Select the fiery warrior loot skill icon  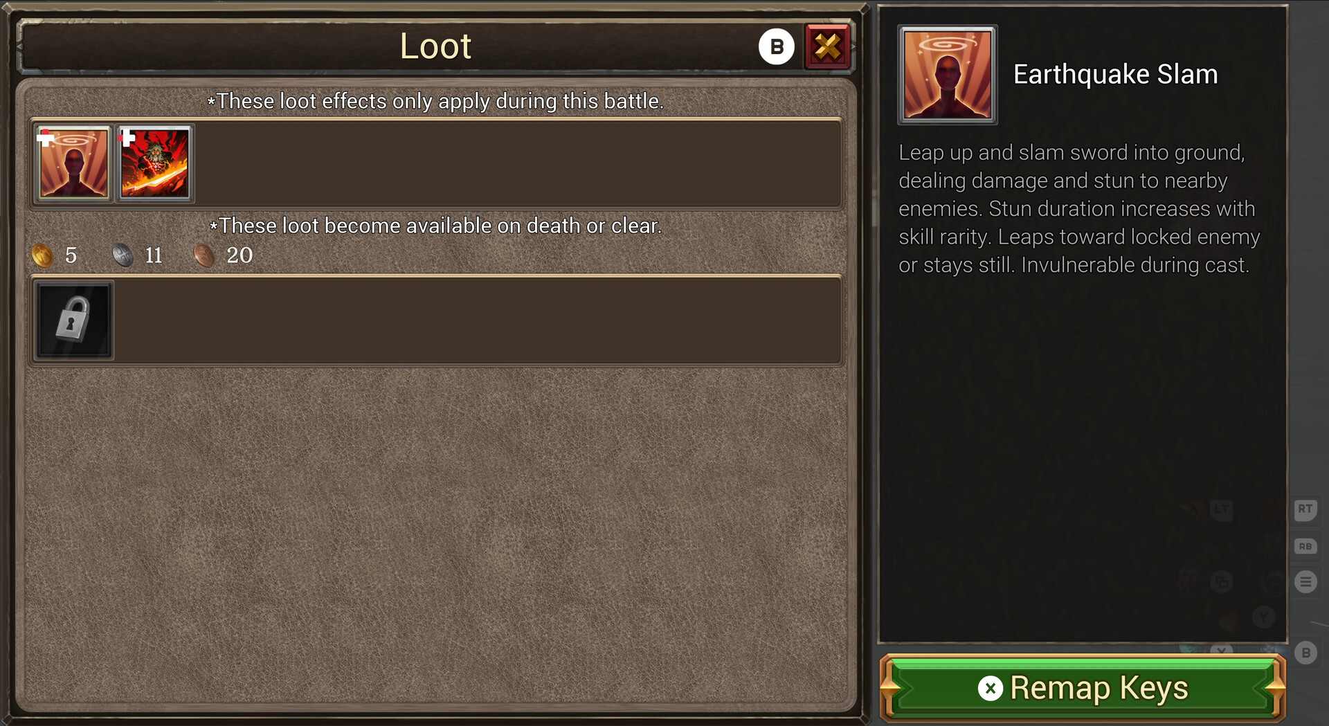(155, 163)
